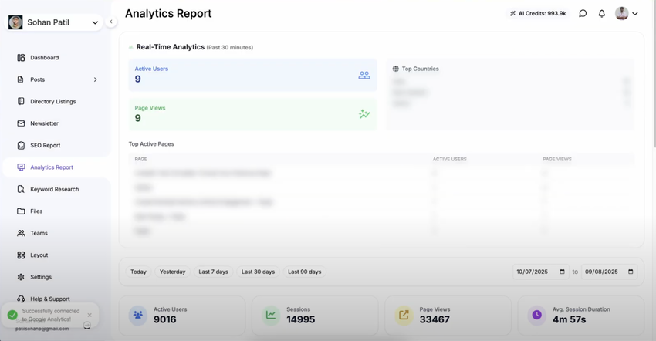Filter the report by Yesterday
Screen dimensions: 656x341
[172, 272]
